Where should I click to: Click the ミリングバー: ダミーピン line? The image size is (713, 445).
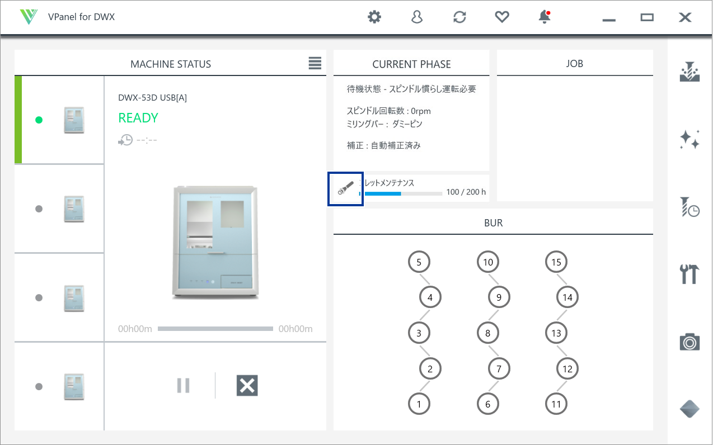click(384, 124)
